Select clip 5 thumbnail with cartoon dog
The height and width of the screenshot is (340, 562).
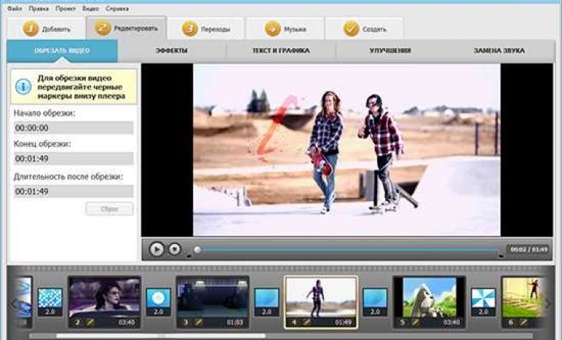pos(430,297)
